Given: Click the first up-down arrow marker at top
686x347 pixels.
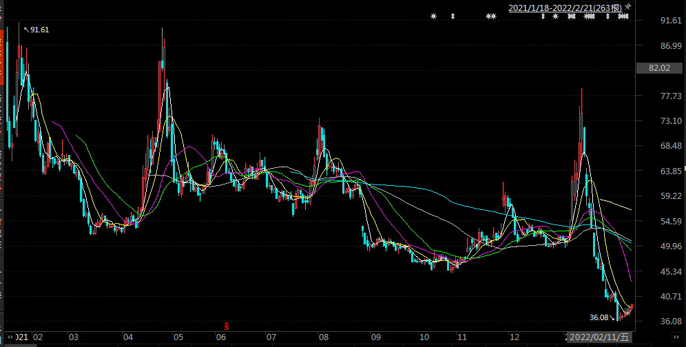Looking at the screenshot, I should coord(453,16).
